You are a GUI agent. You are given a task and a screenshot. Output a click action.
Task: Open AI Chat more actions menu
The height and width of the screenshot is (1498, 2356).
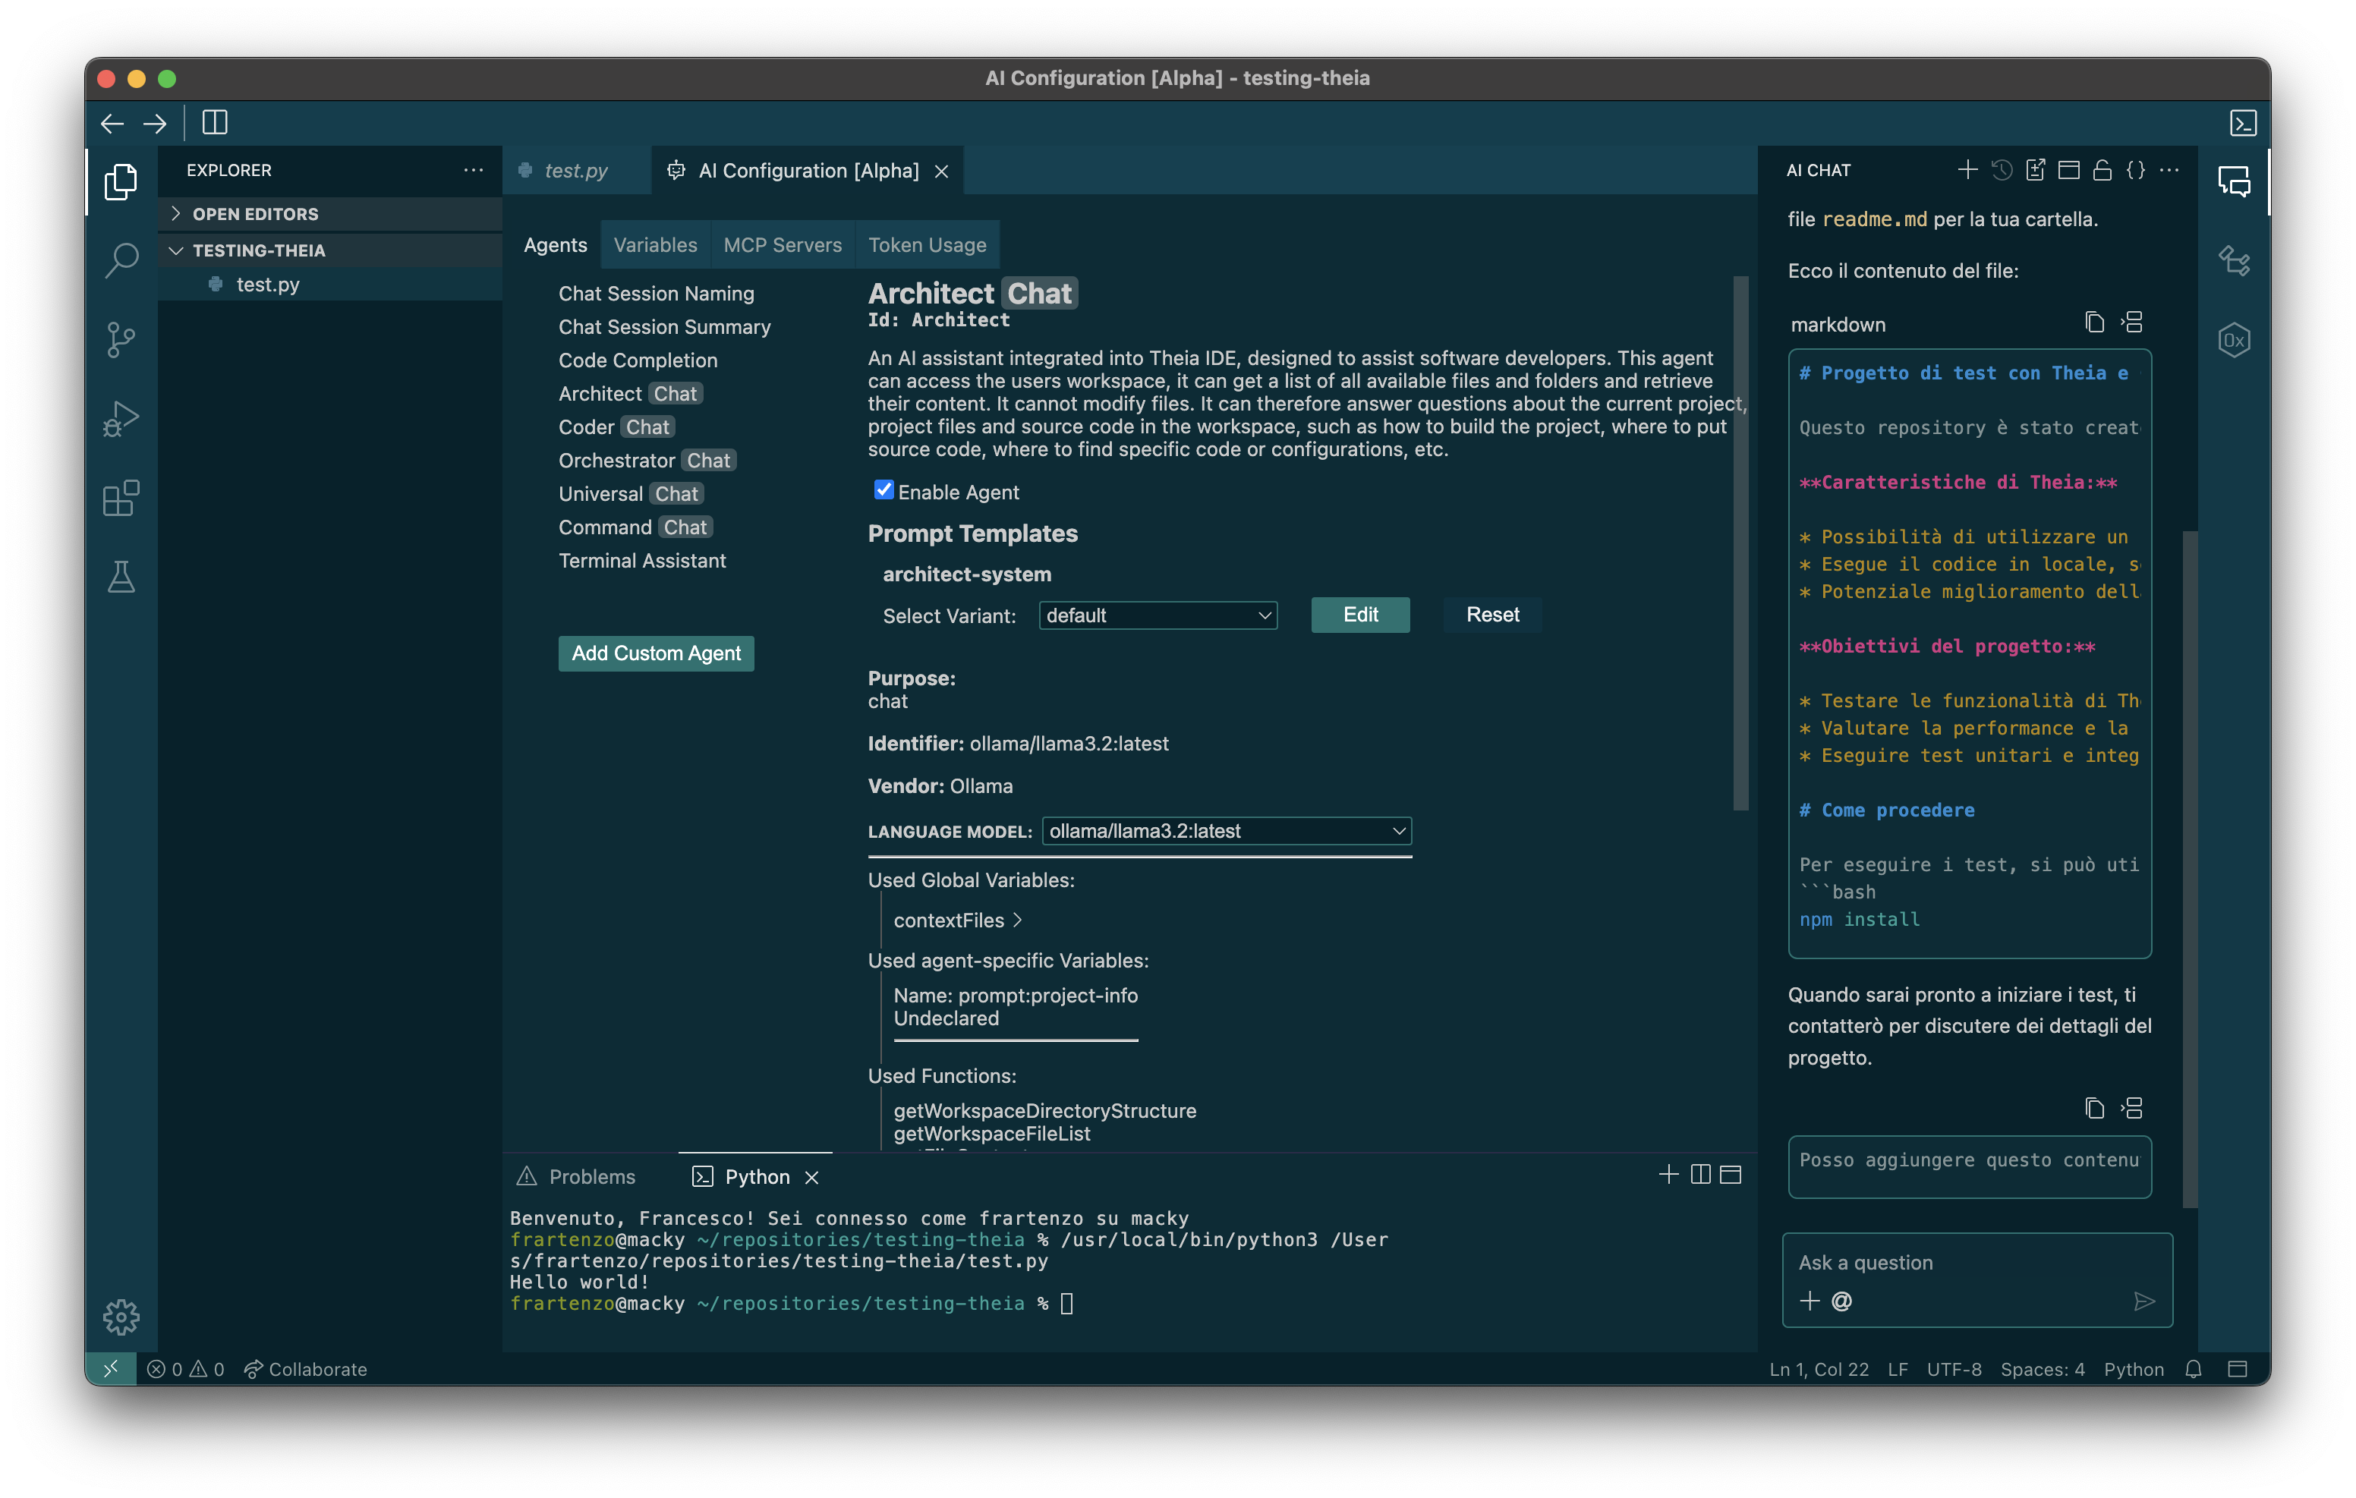pyautogui.click(x=2169, y=170)
